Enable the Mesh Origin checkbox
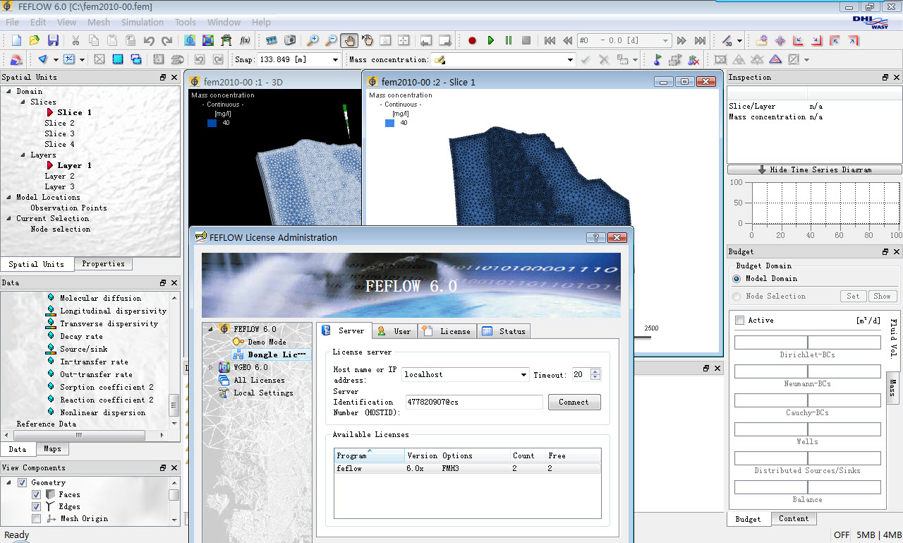This screenshot has width=903, height=543. (36, 519)
